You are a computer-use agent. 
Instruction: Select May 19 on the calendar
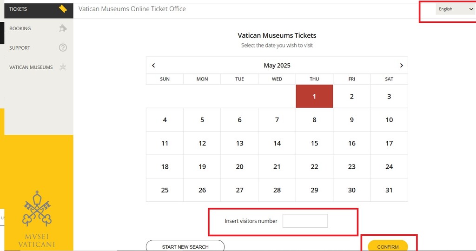pos(202,166)
